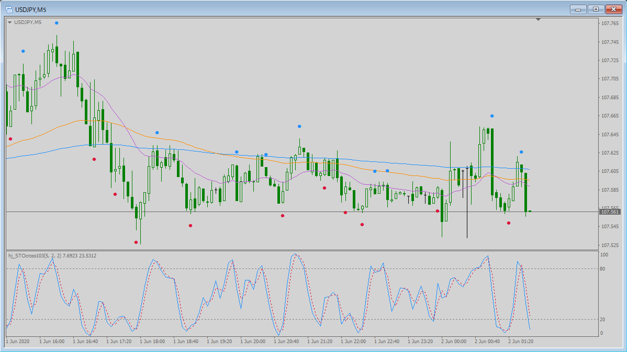Minimize the USDJPY chart window

pos(578,9)
